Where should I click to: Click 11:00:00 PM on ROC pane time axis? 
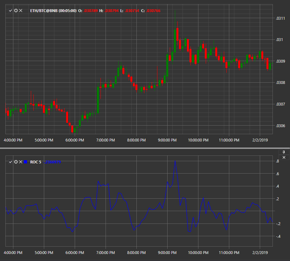(x=229, y=253)
